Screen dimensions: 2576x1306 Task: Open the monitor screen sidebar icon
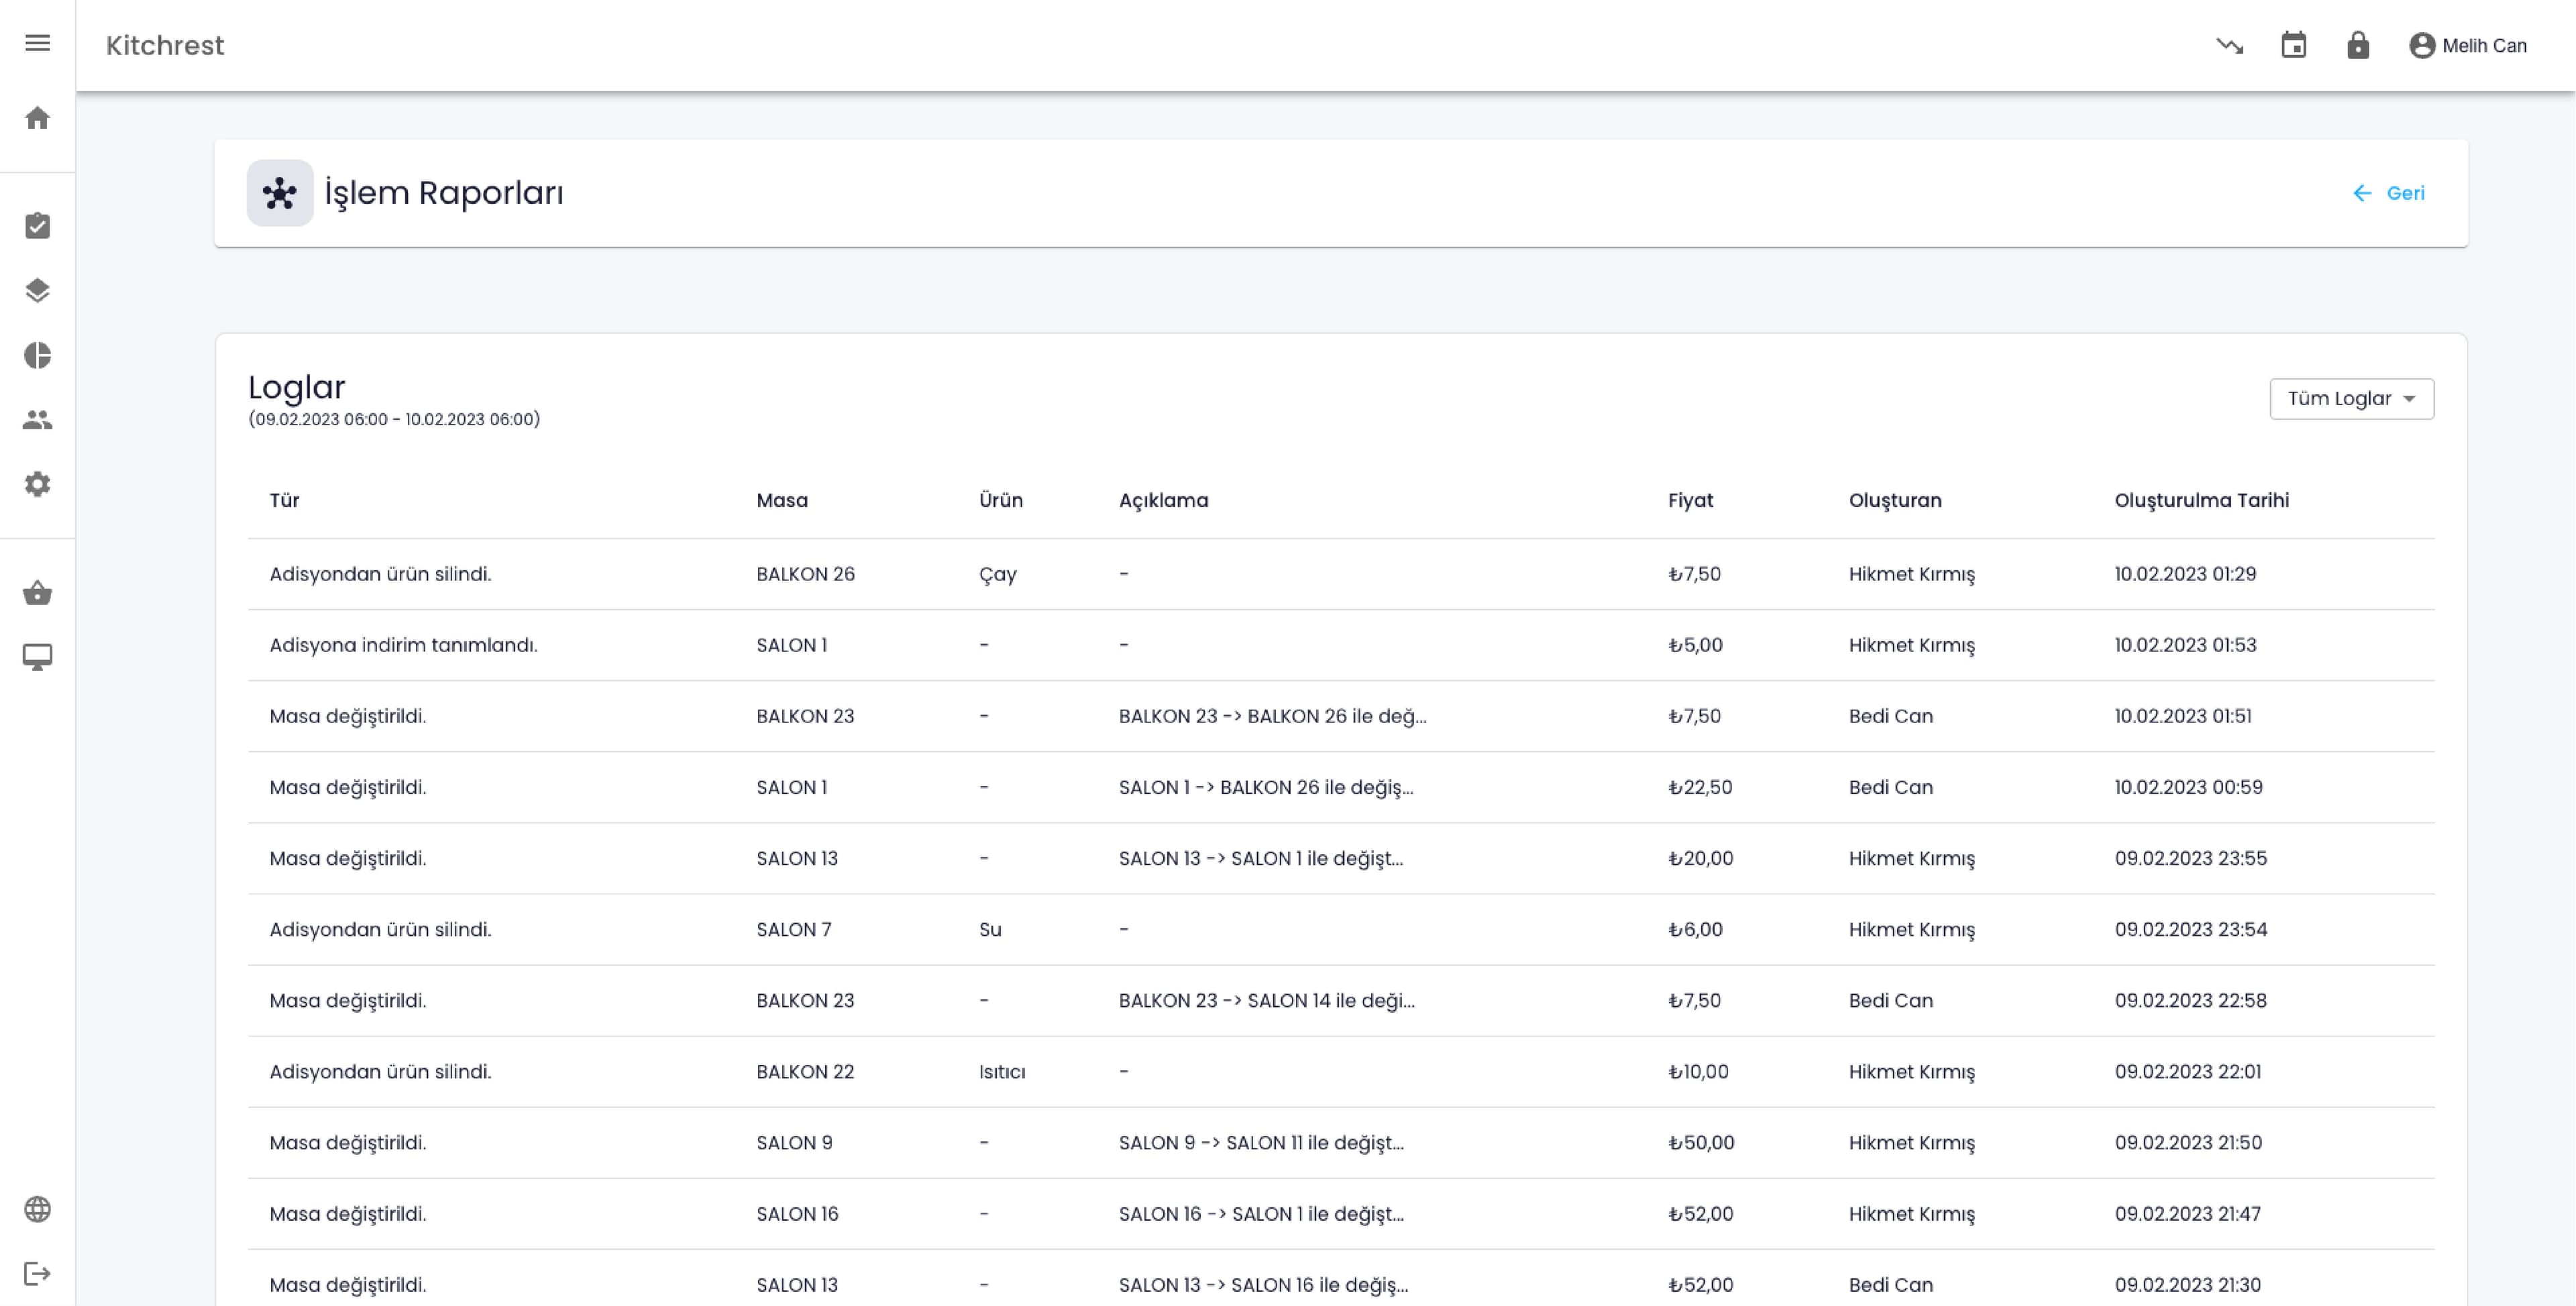coord(37,657)
